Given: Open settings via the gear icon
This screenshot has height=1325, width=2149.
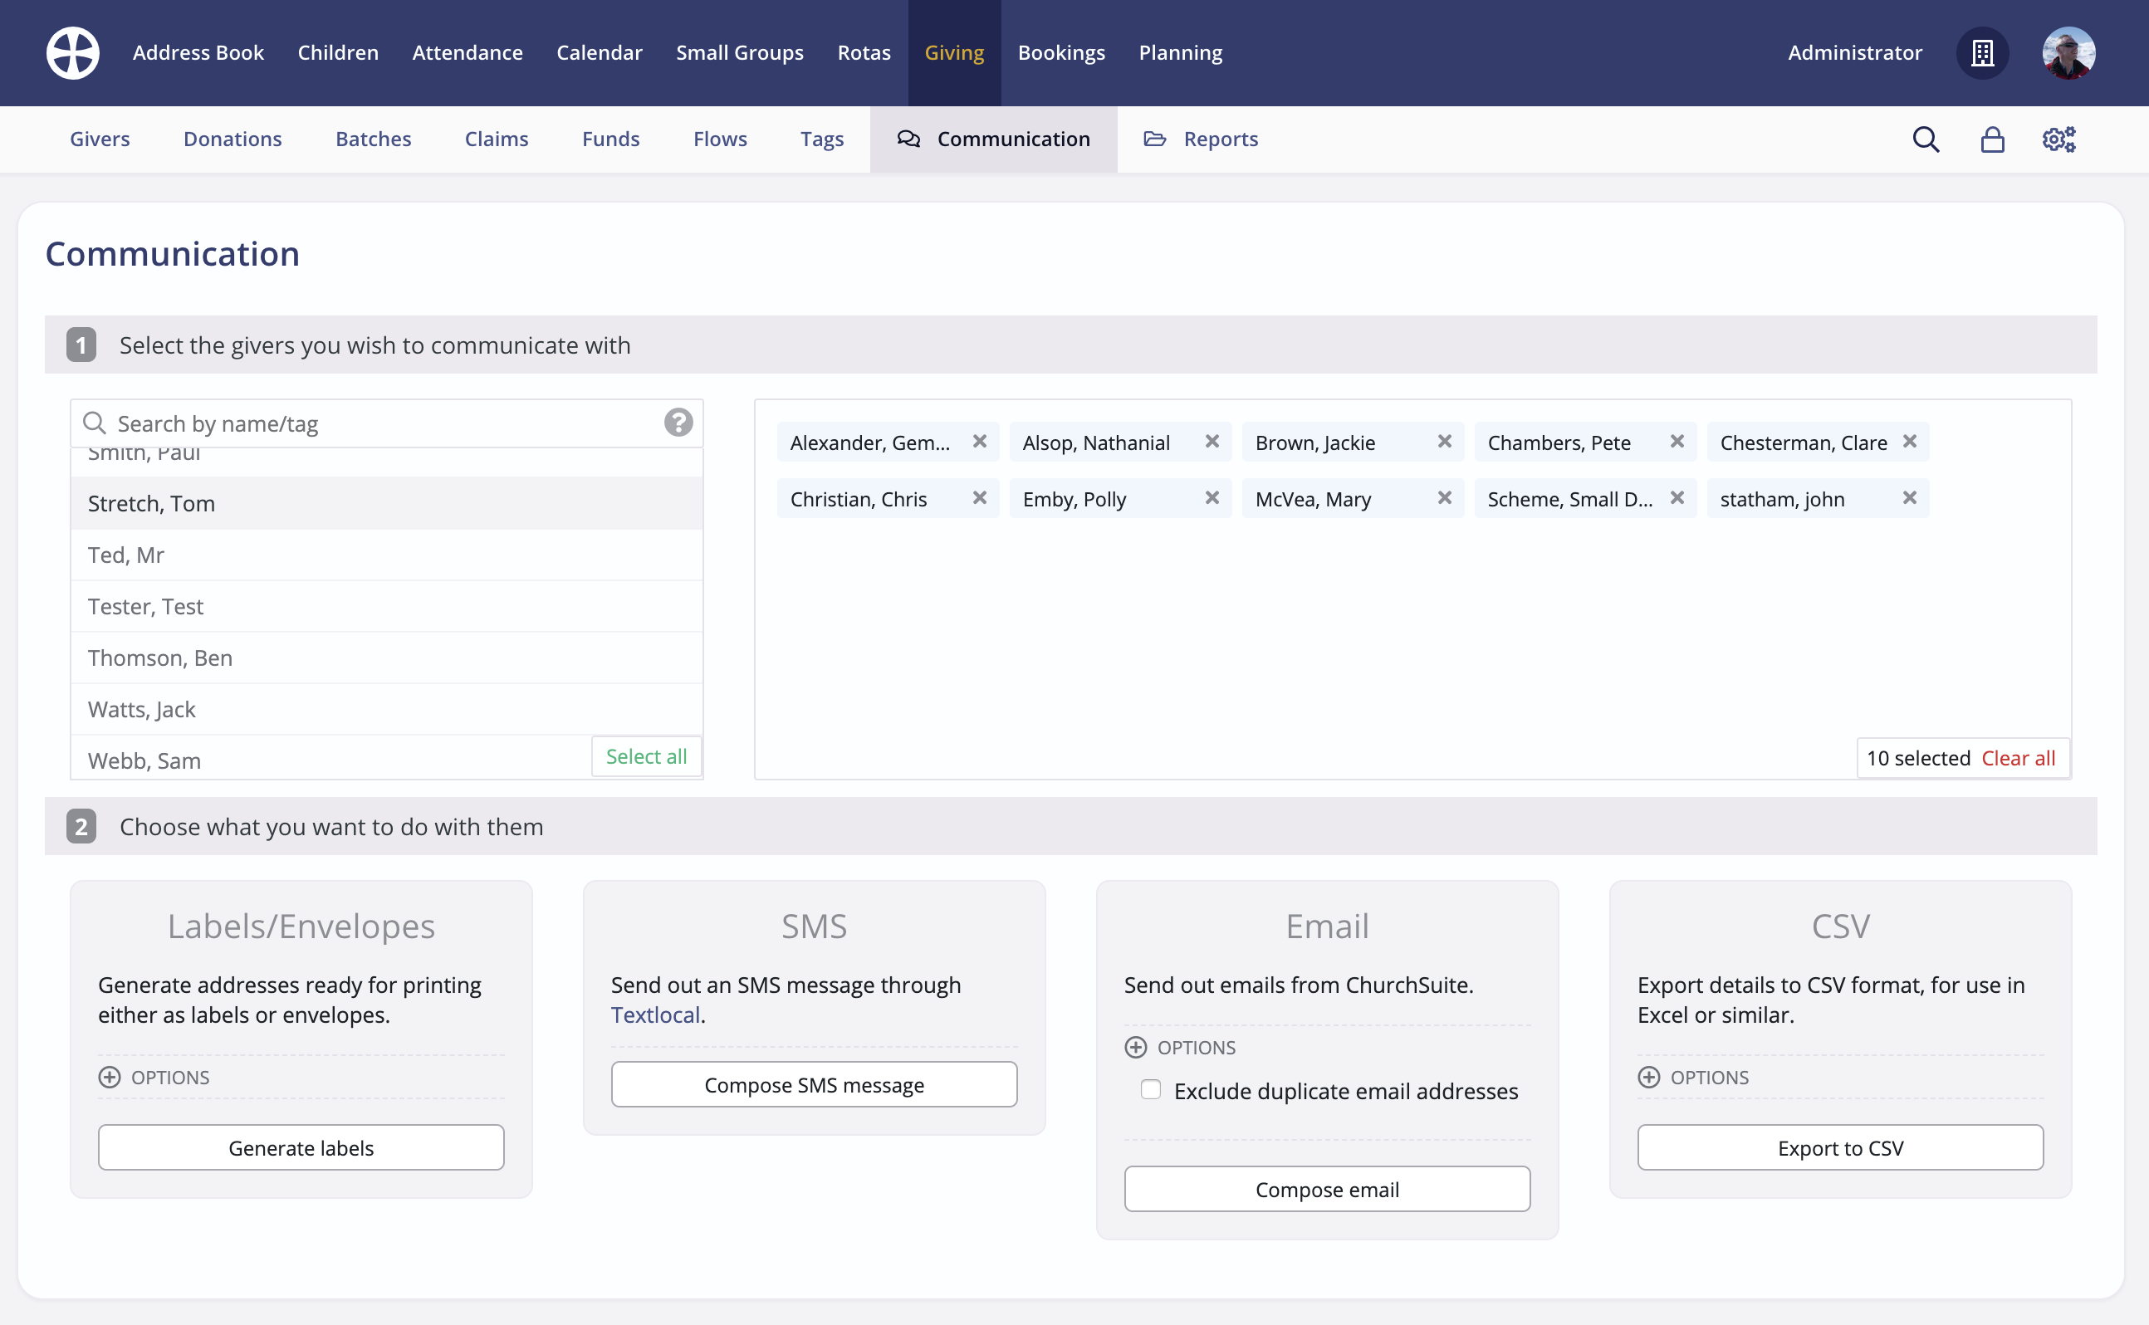Looking at the screenshot, I should coord(2058,139).
